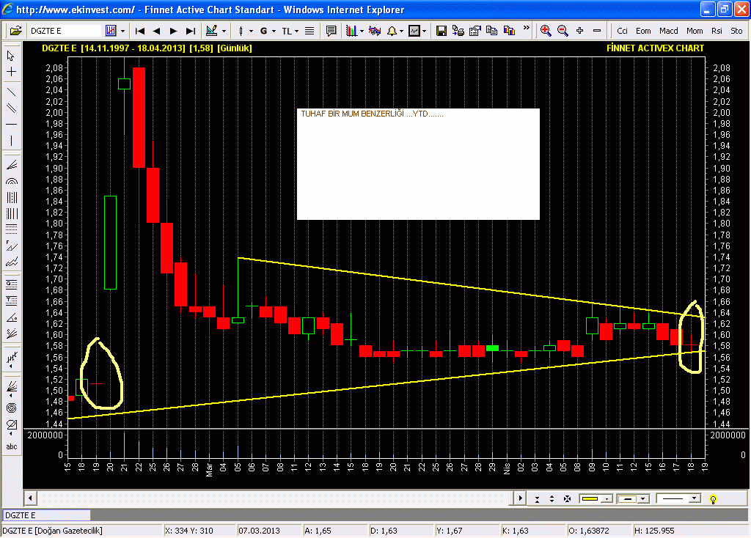Select the trend line tool
The image size is (751, 538).
click(11, 92)
